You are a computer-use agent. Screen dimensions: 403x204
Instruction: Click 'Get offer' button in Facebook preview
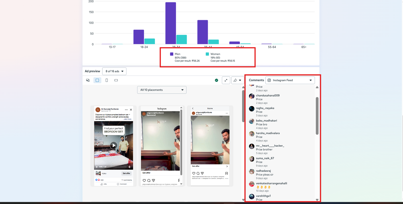click(x=126, y=173)
